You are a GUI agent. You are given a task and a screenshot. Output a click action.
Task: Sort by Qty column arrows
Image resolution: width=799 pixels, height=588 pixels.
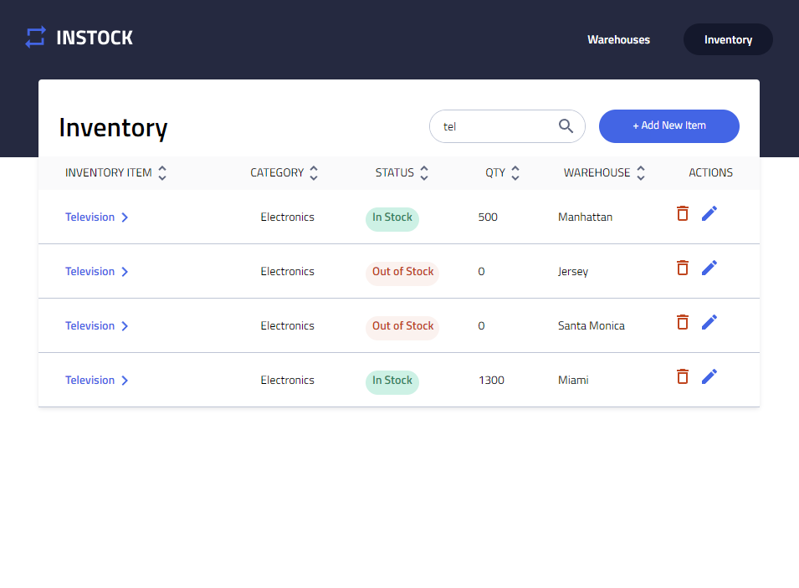515,173
